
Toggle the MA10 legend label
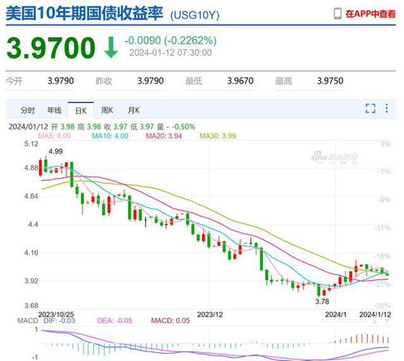point(110,136)
